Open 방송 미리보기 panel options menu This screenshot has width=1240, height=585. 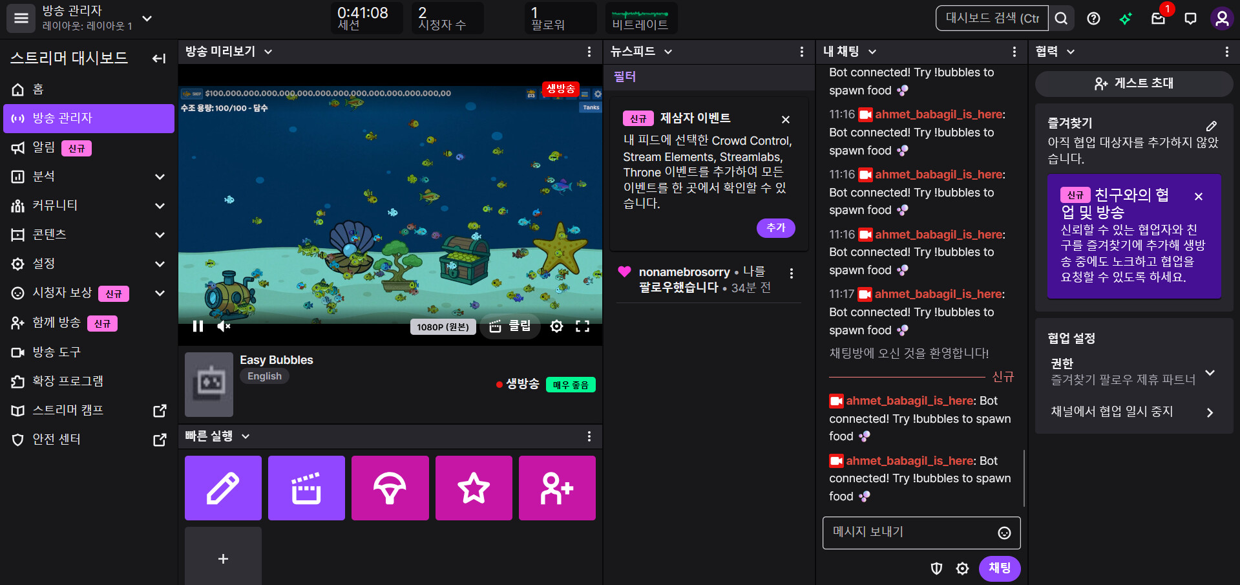click(x=589, y=52)
